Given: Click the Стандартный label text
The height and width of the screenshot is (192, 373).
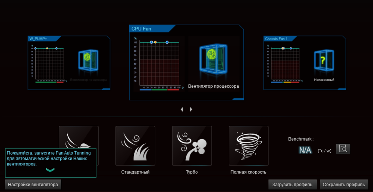Looking at the screenshot, I should click(135, 172).
